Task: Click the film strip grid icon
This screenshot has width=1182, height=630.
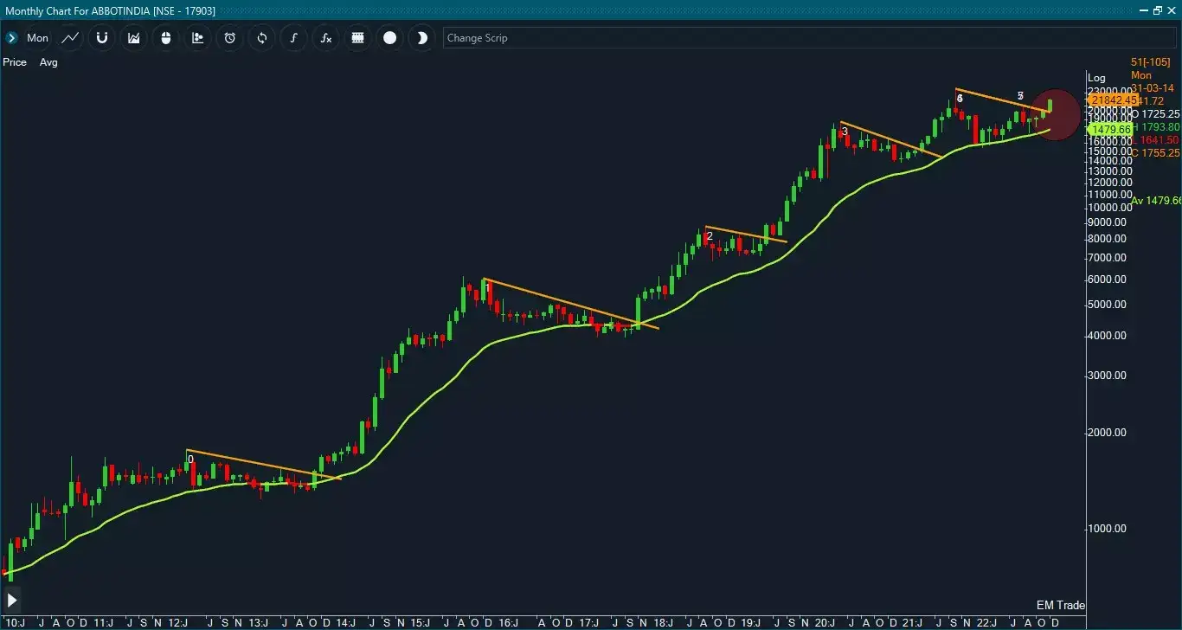Action: point(357,38)
